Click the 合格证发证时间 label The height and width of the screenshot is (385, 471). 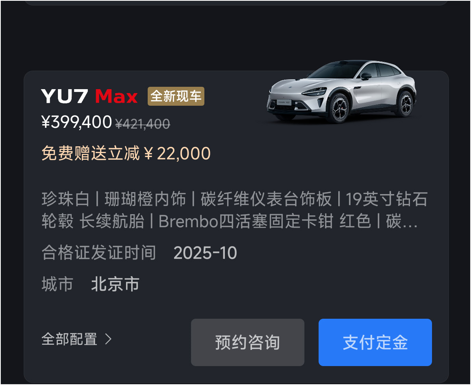coord(98,252)
